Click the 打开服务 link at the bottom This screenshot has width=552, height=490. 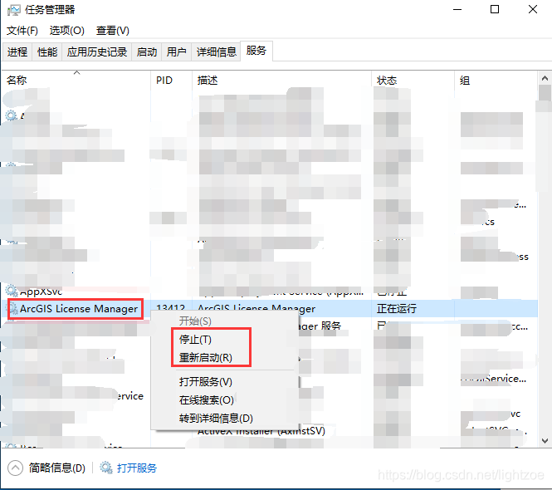[137, 468]
